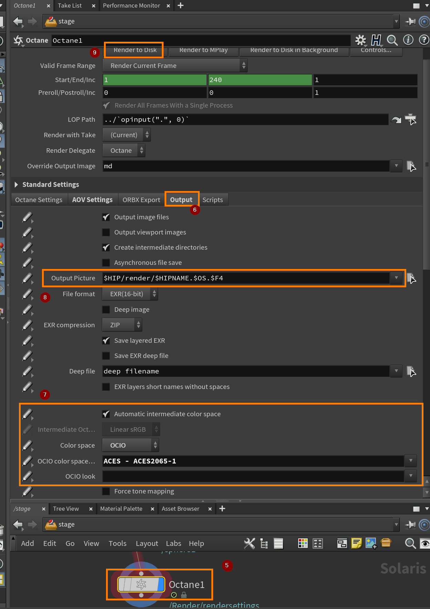
Task: Enable Save EXR deep file checkbox
Action: click(x=106, y=356)
